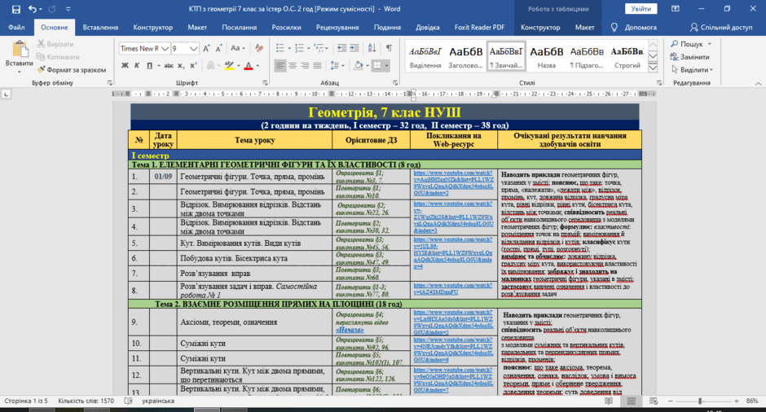Toggle show paragraph marks ¶
766x412 pixels.
pyautogui.click(x=390, y=48)
